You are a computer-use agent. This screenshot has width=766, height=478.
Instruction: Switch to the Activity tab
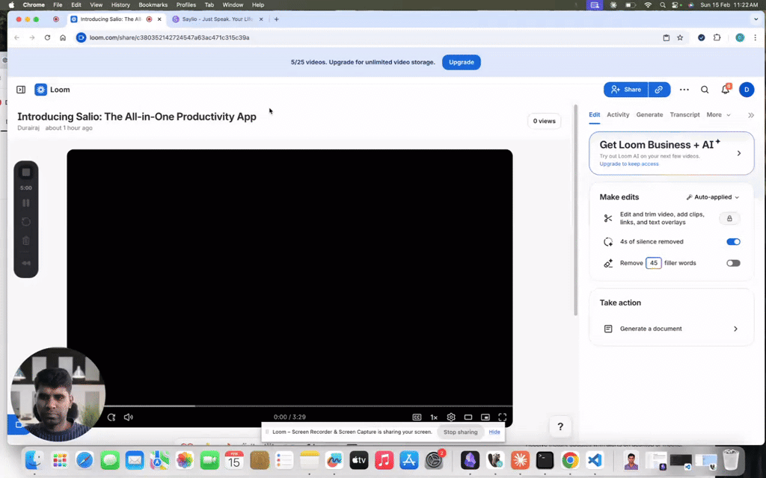[618, 115]
